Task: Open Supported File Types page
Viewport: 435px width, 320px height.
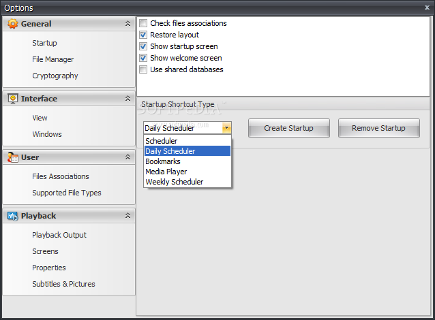Action: (67, 193)
